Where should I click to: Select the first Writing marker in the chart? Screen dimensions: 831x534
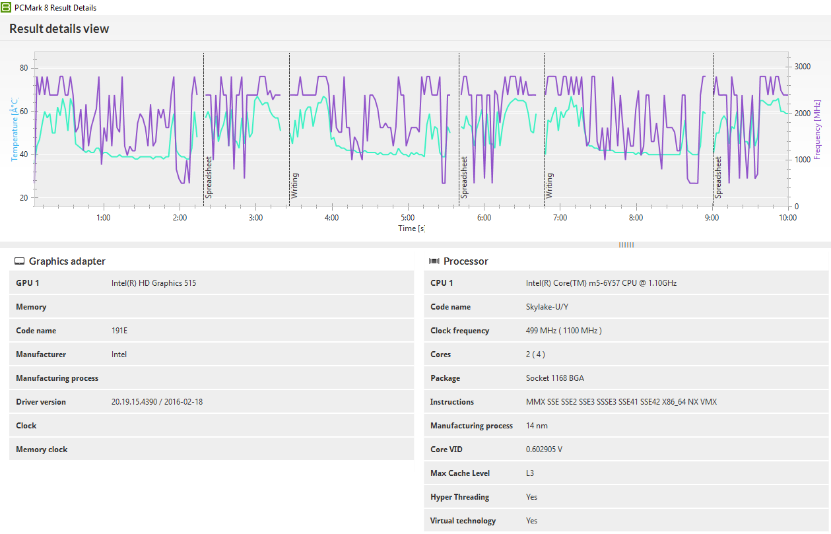[x=294, y=185]
